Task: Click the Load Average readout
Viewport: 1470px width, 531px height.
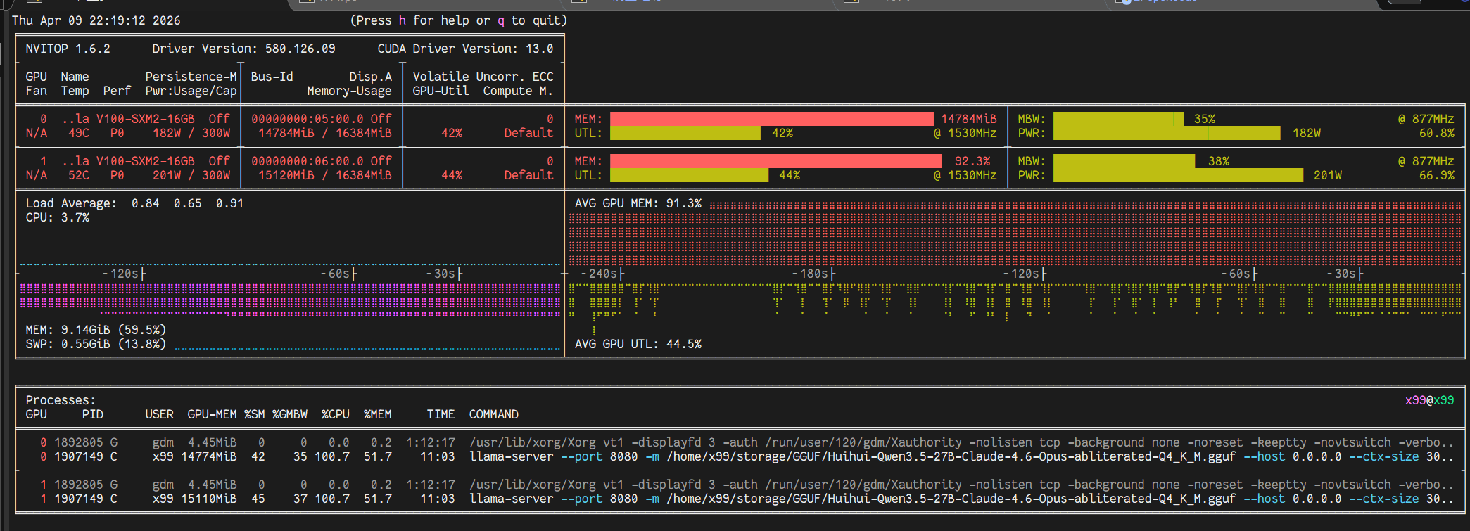Action: pyautogui.click(x=134, y=203)
